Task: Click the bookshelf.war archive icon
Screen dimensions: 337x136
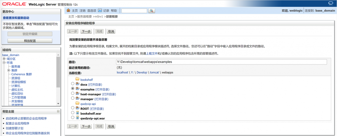Action: 77,113
